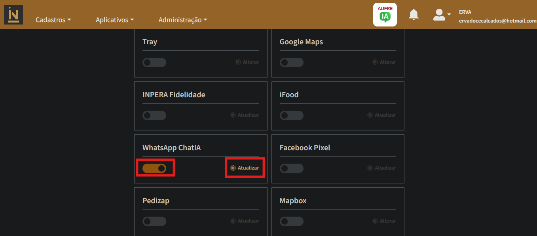
Task: Open the notifications bell
Action: pos(414,15)
